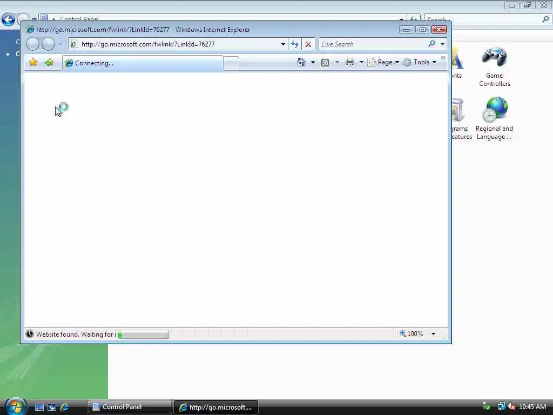Image resolution: width=553 pixels, height=415 pixels.
Task: Expand the Print dropdown arrow
Action: click(361, 63)
